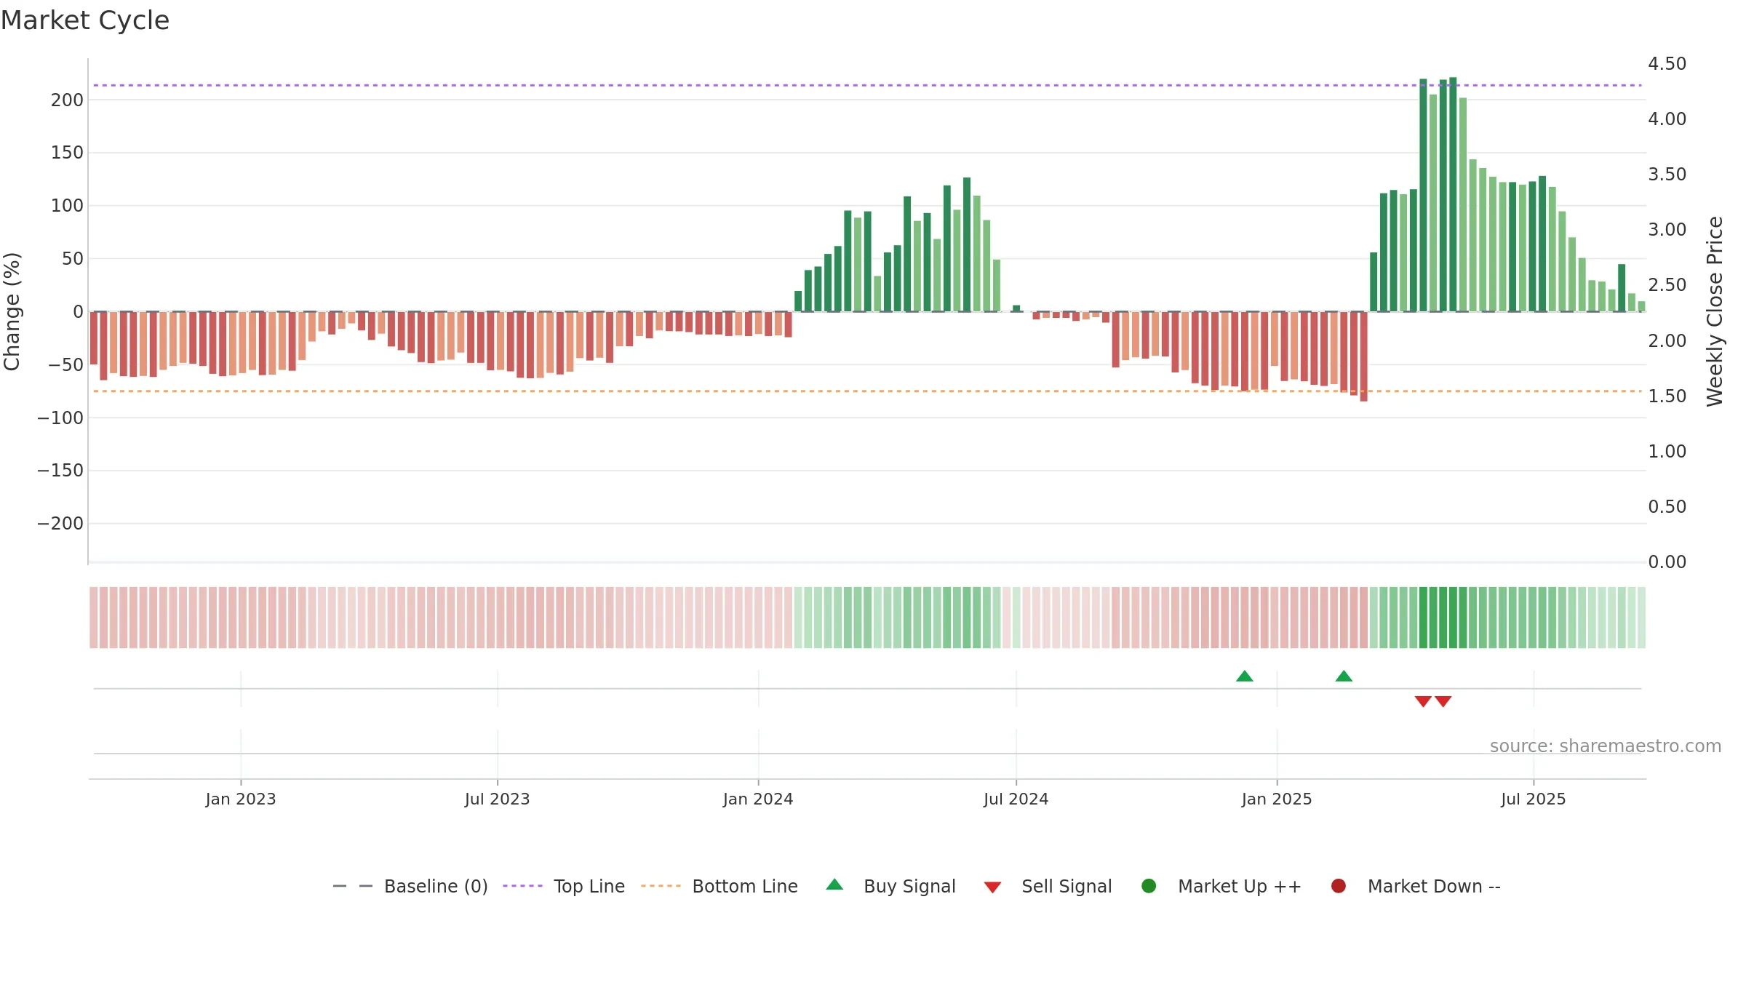Click the source: sharemaestro.com text

(1606, 746)
